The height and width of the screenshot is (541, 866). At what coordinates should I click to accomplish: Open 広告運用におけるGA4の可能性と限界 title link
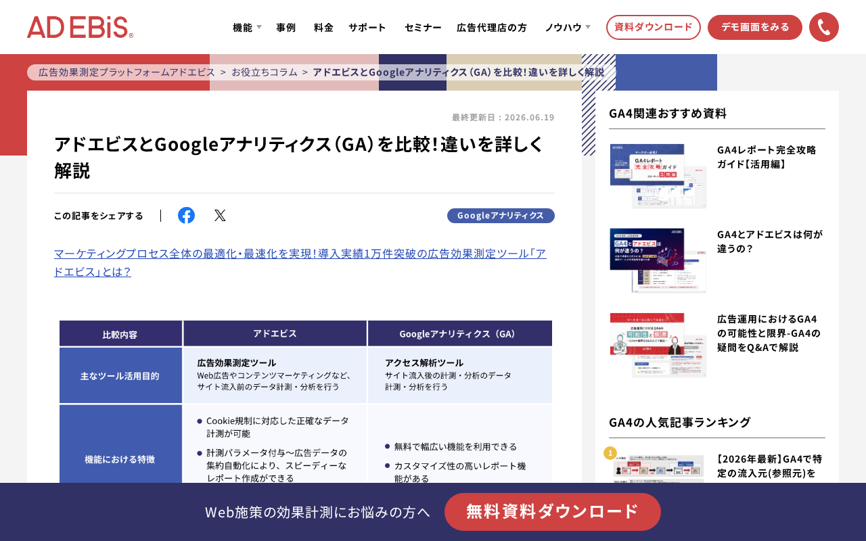[x=769, y=333]
